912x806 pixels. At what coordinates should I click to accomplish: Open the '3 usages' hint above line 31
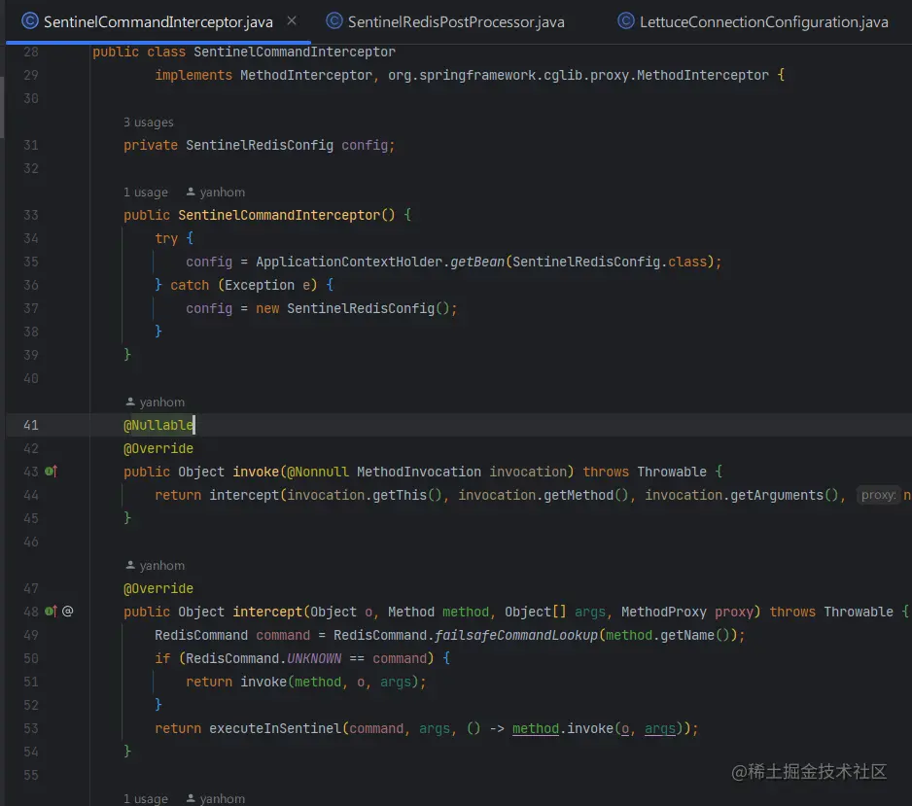[149, 123]
